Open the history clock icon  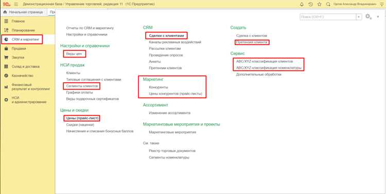point(311,4)
